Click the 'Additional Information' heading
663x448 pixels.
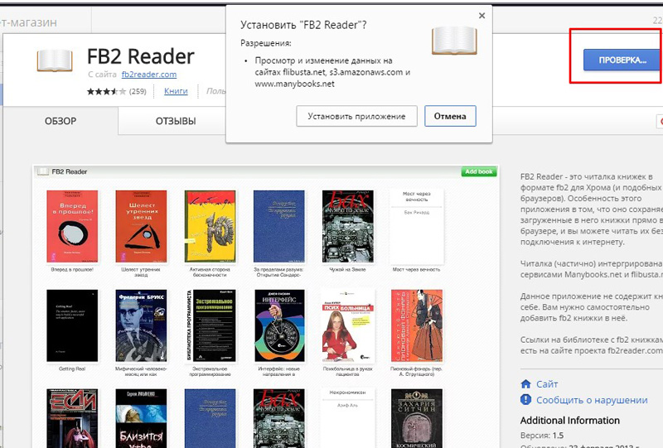pos(569,421)
